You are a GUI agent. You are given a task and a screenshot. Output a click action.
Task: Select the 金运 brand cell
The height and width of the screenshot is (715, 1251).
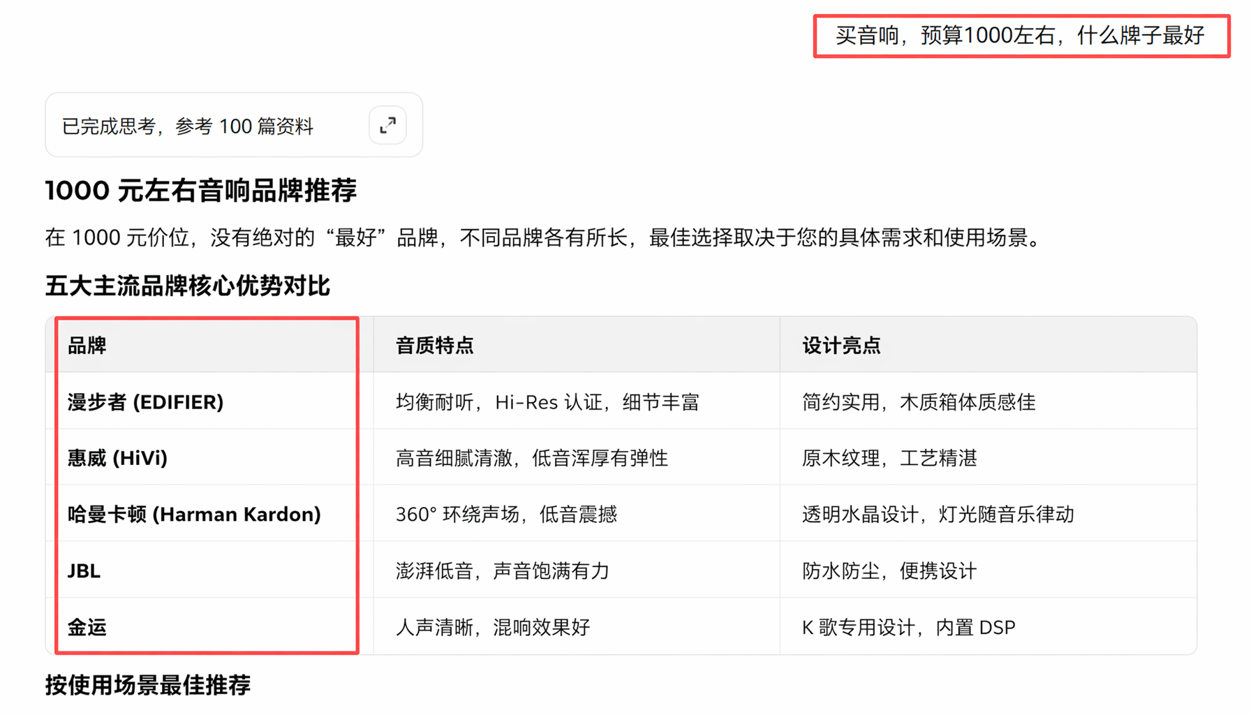209,627
